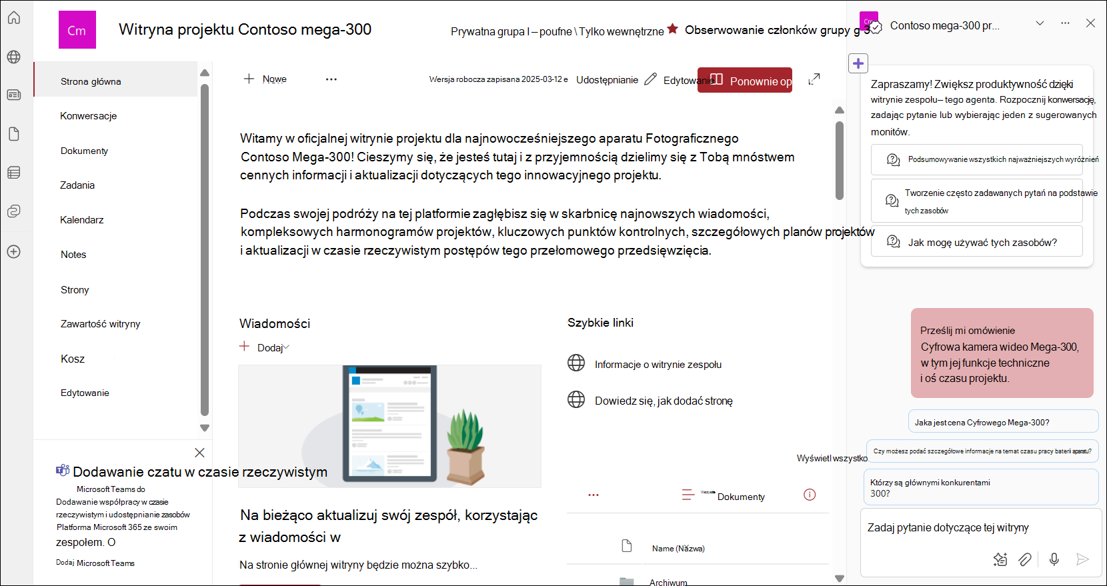Open Informacje o witrynie zespołu link

[x=658, y=365]
